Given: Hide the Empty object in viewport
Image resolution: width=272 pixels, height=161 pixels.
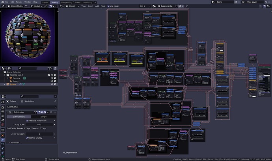Looking at the screenshot, I should [x=52, y=81].
